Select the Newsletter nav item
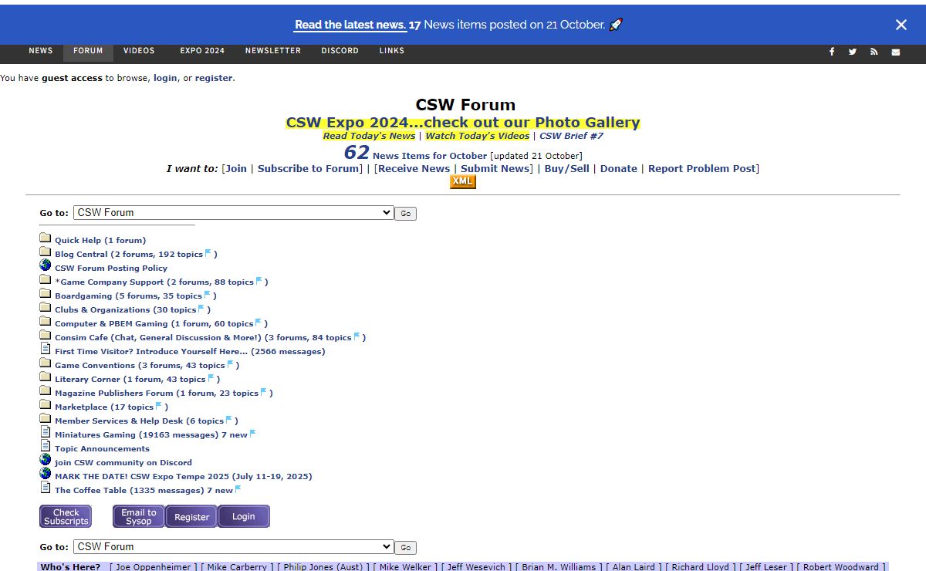The image size is (926, 571). click(x=273, y=51)
